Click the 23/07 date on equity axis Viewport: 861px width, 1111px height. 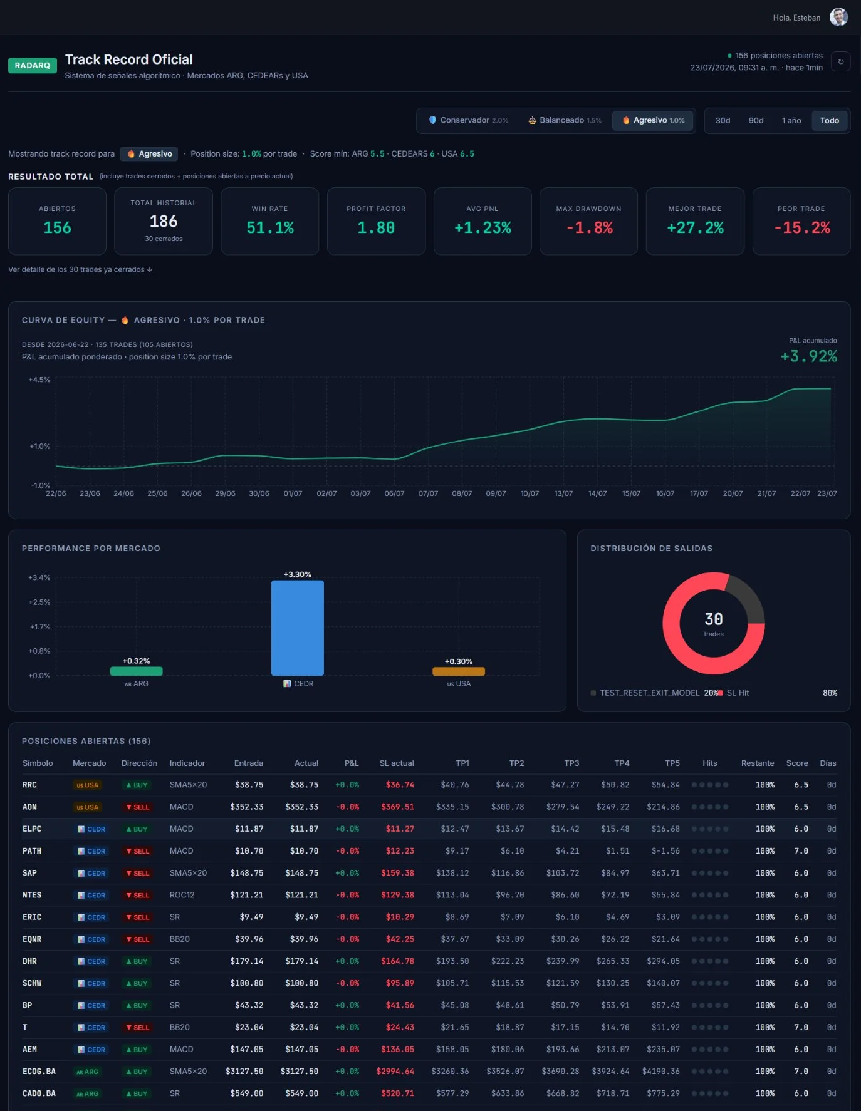[x=827, y=493]
